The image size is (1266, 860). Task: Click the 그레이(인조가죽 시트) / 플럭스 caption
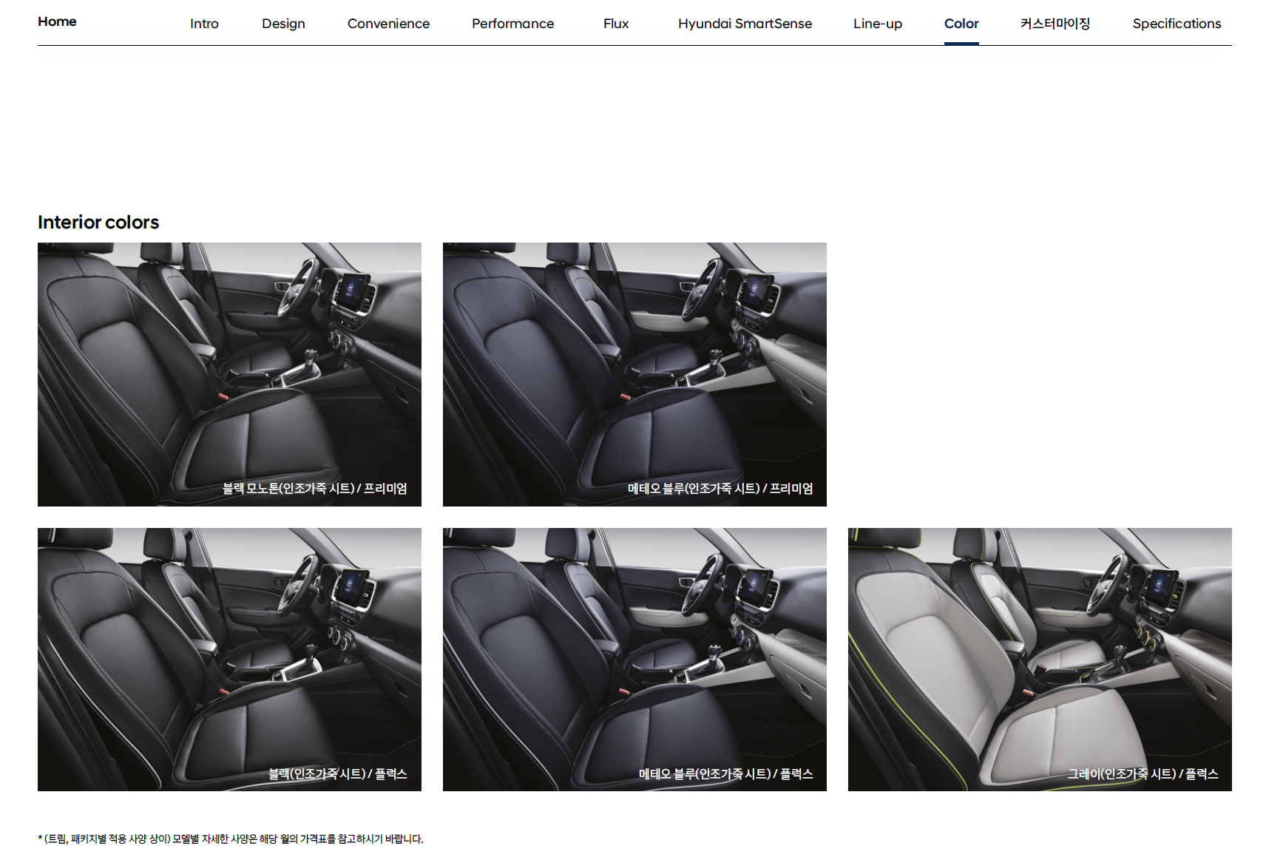(x=1143, y=774)
